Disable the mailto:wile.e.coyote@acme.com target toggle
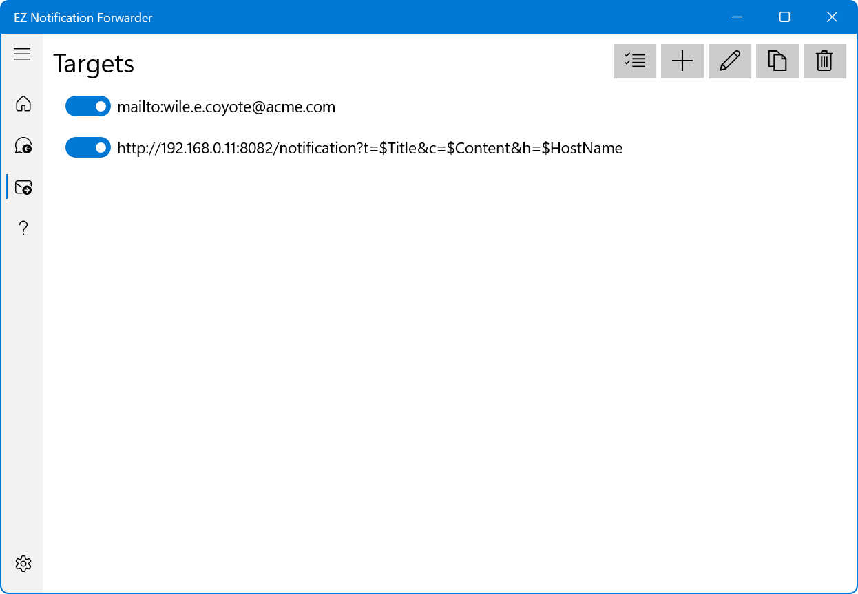This screenshot has height=594, width=858. click(88, 107)
